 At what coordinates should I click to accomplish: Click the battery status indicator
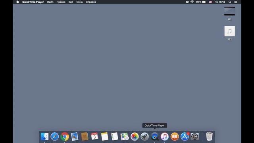tap(201, 2)
